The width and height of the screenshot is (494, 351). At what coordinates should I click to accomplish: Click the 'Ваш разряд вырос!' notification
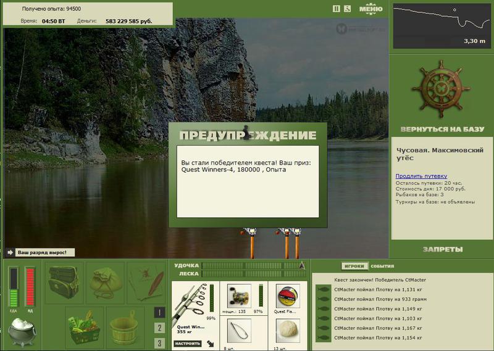pyautogui.click(x=44, y=252)
